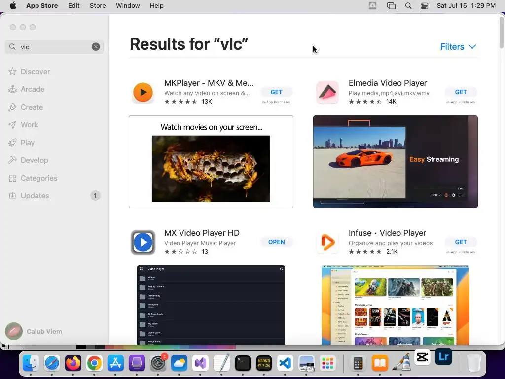Open Control Center in menu bar
The width and height of the screenshot is (505, 379).
(425, 6)
